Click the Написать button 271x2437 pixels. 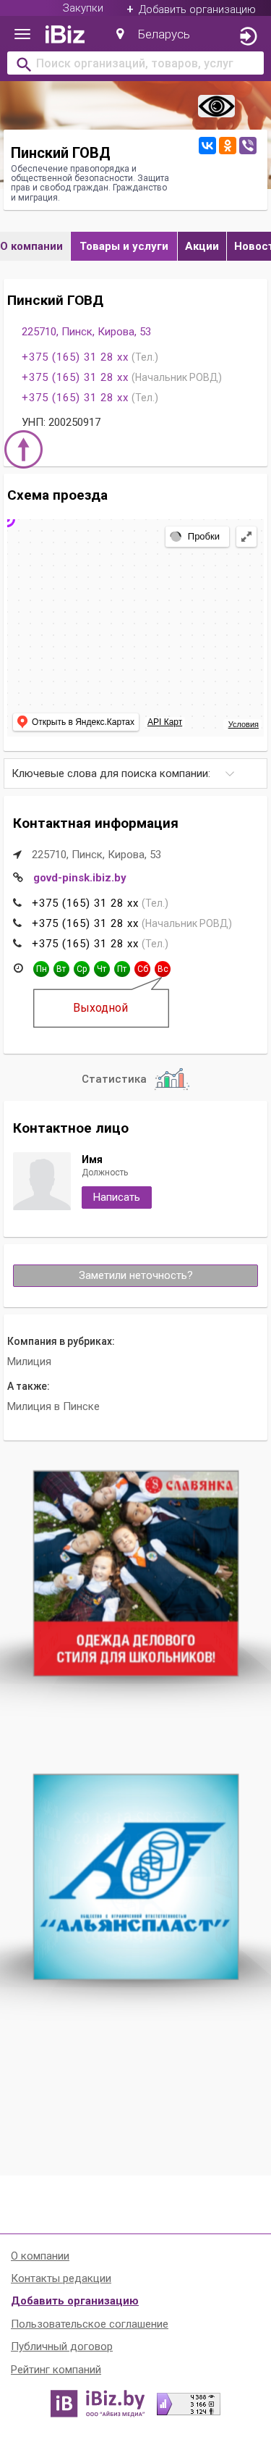coord(116,1198)
